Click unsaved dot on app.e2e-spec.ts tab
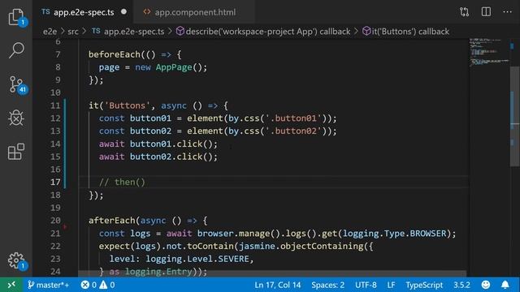 [x=123, y=12]
